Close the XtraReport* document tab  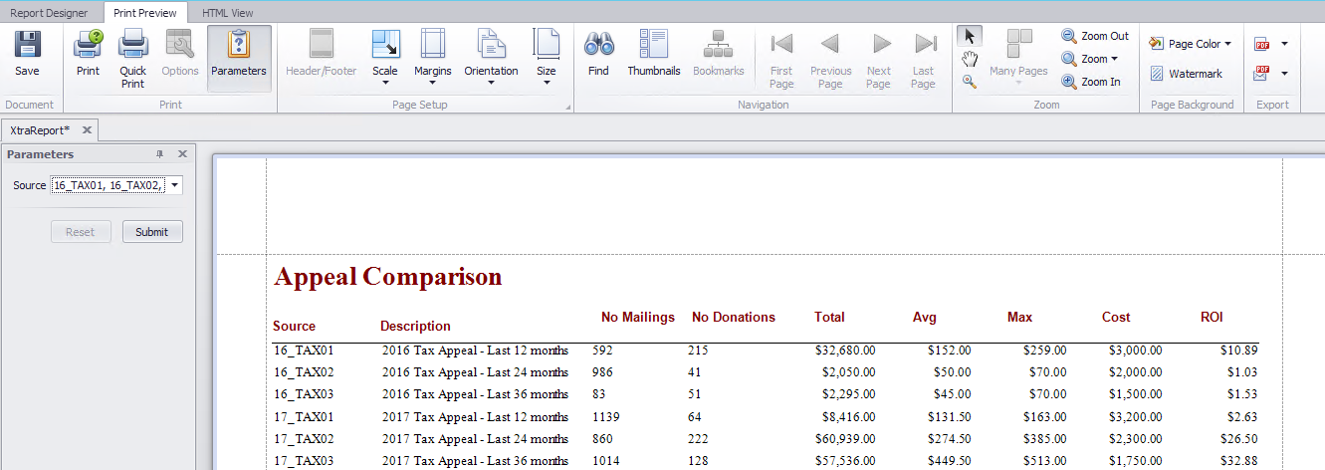click(x=87, y=130)
